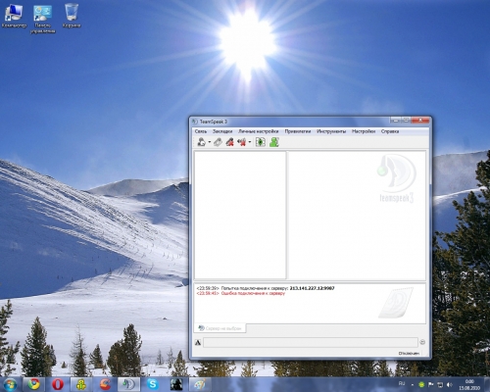Open the Связь menu
Screen dimensions: 490x392
click(x=201, y=131)
